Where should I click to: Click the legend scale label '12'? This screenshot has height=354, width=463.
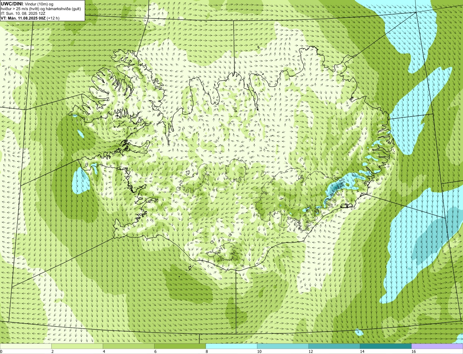311,351
